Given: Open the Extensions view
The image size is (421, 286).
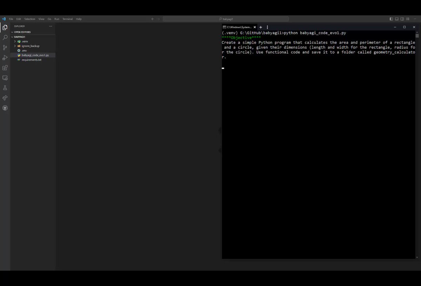Looking at the screenshot, I should [x=5, y=68].
